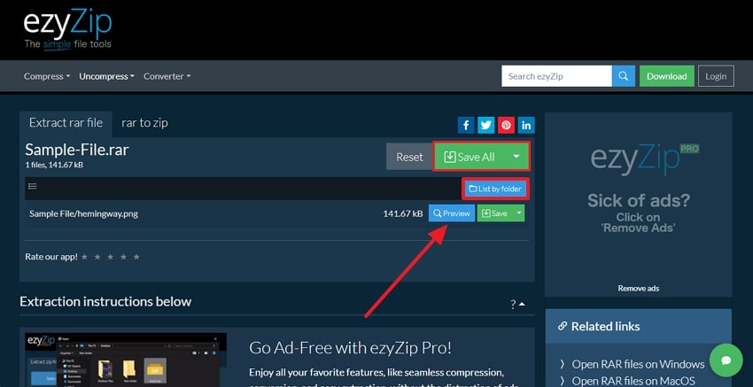Expand the hemingway.png Save dropdown arrow

tap(518, 213)
